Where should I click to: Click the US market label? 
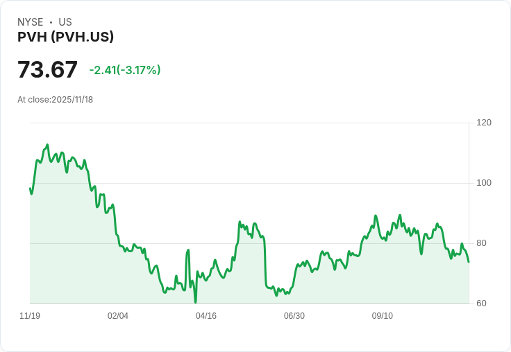click(65, 22)
